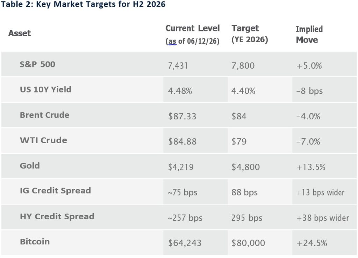Click the Bitcoin implied move +24.5%
The width and height of the screenshot is (358, 258).
click(x=312, y=243)
